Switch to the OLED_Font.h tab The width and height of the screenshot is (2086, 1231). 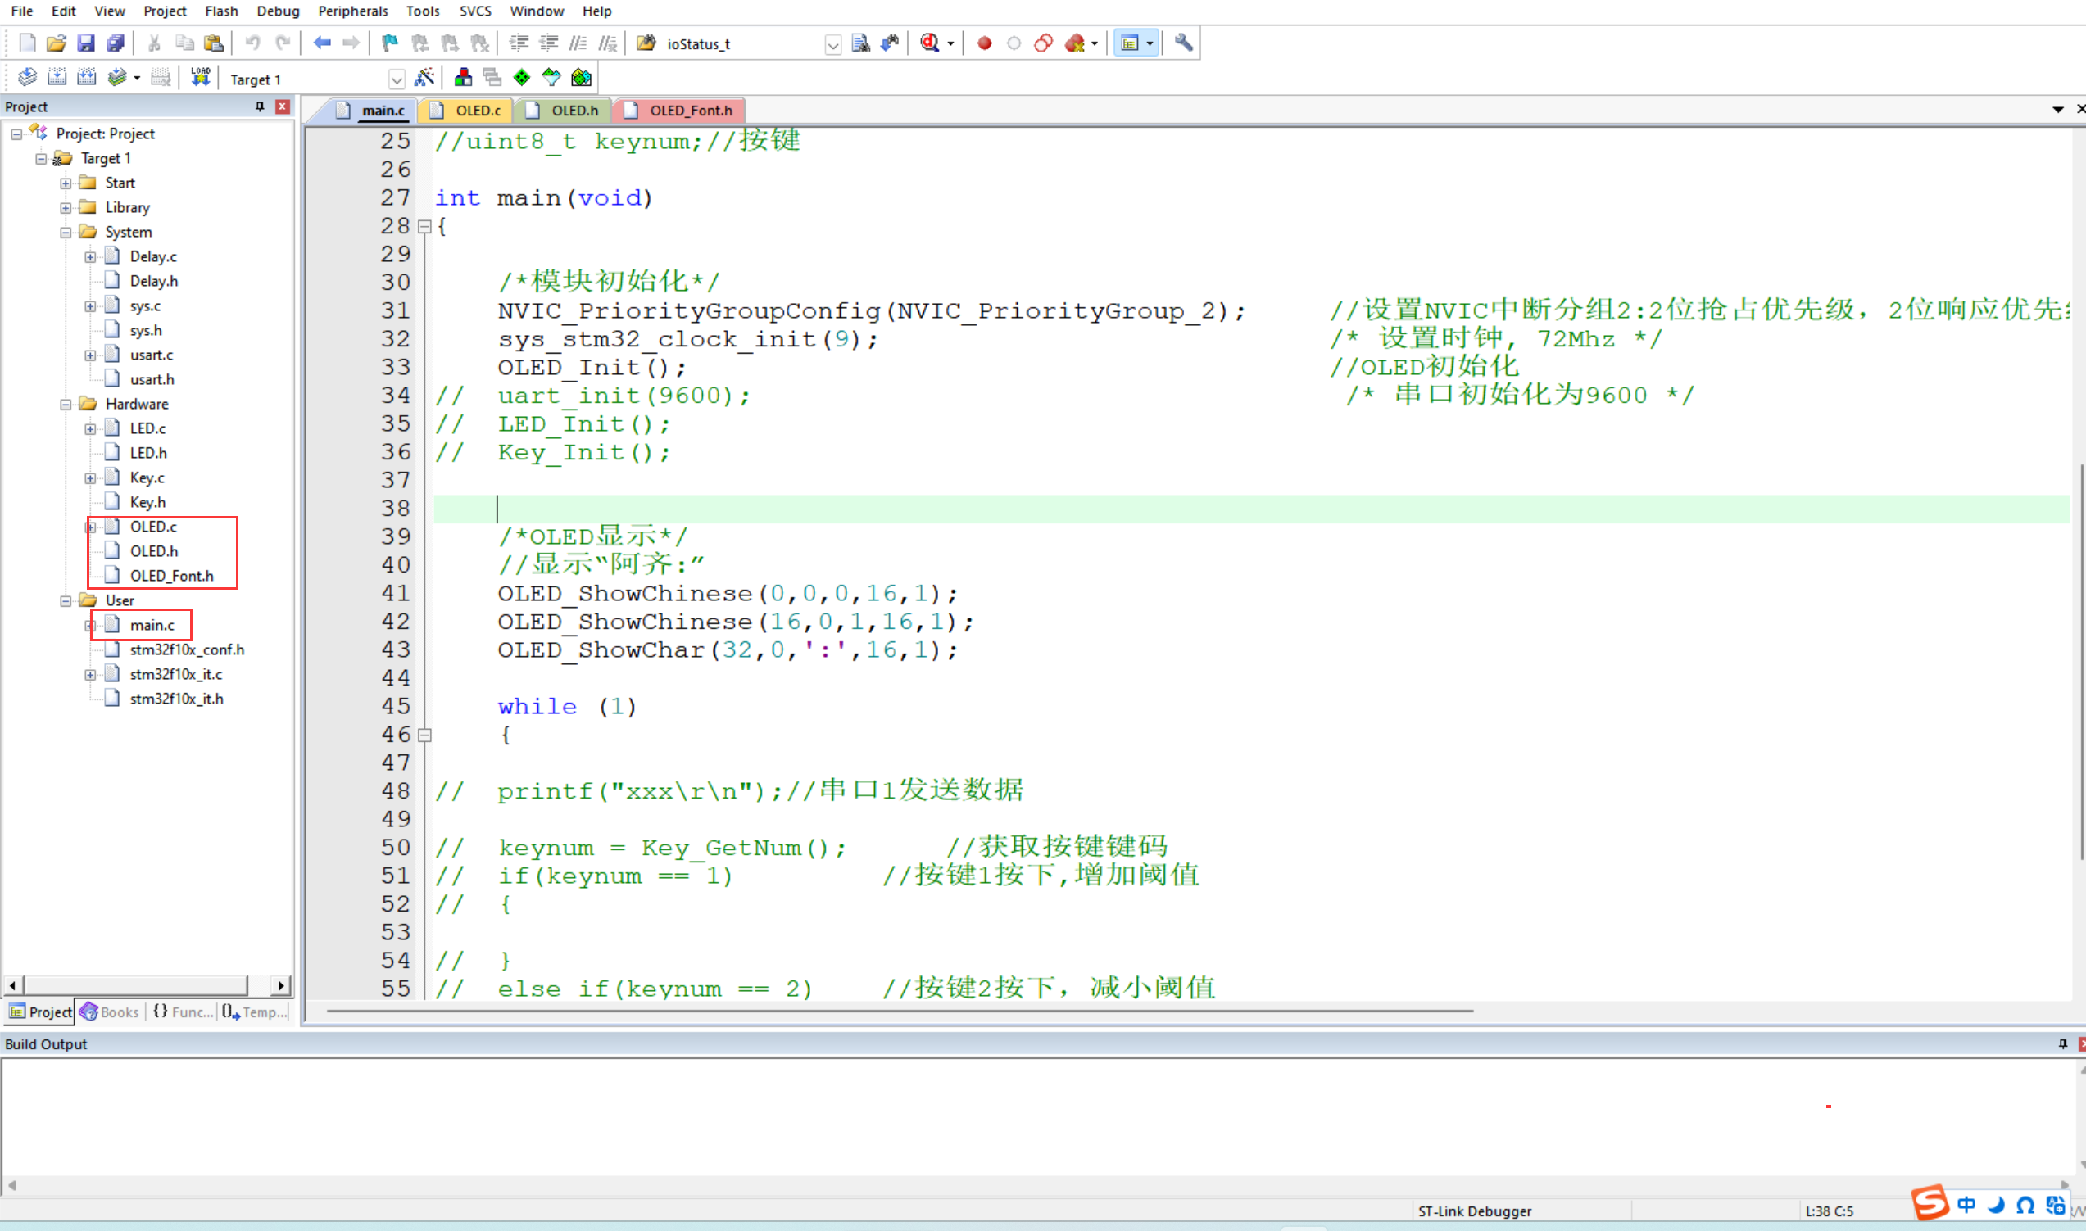(690, 111)
